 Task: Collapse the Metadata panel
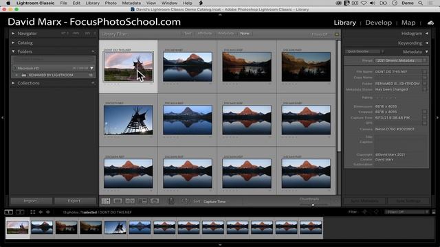[x=427, y=51]
